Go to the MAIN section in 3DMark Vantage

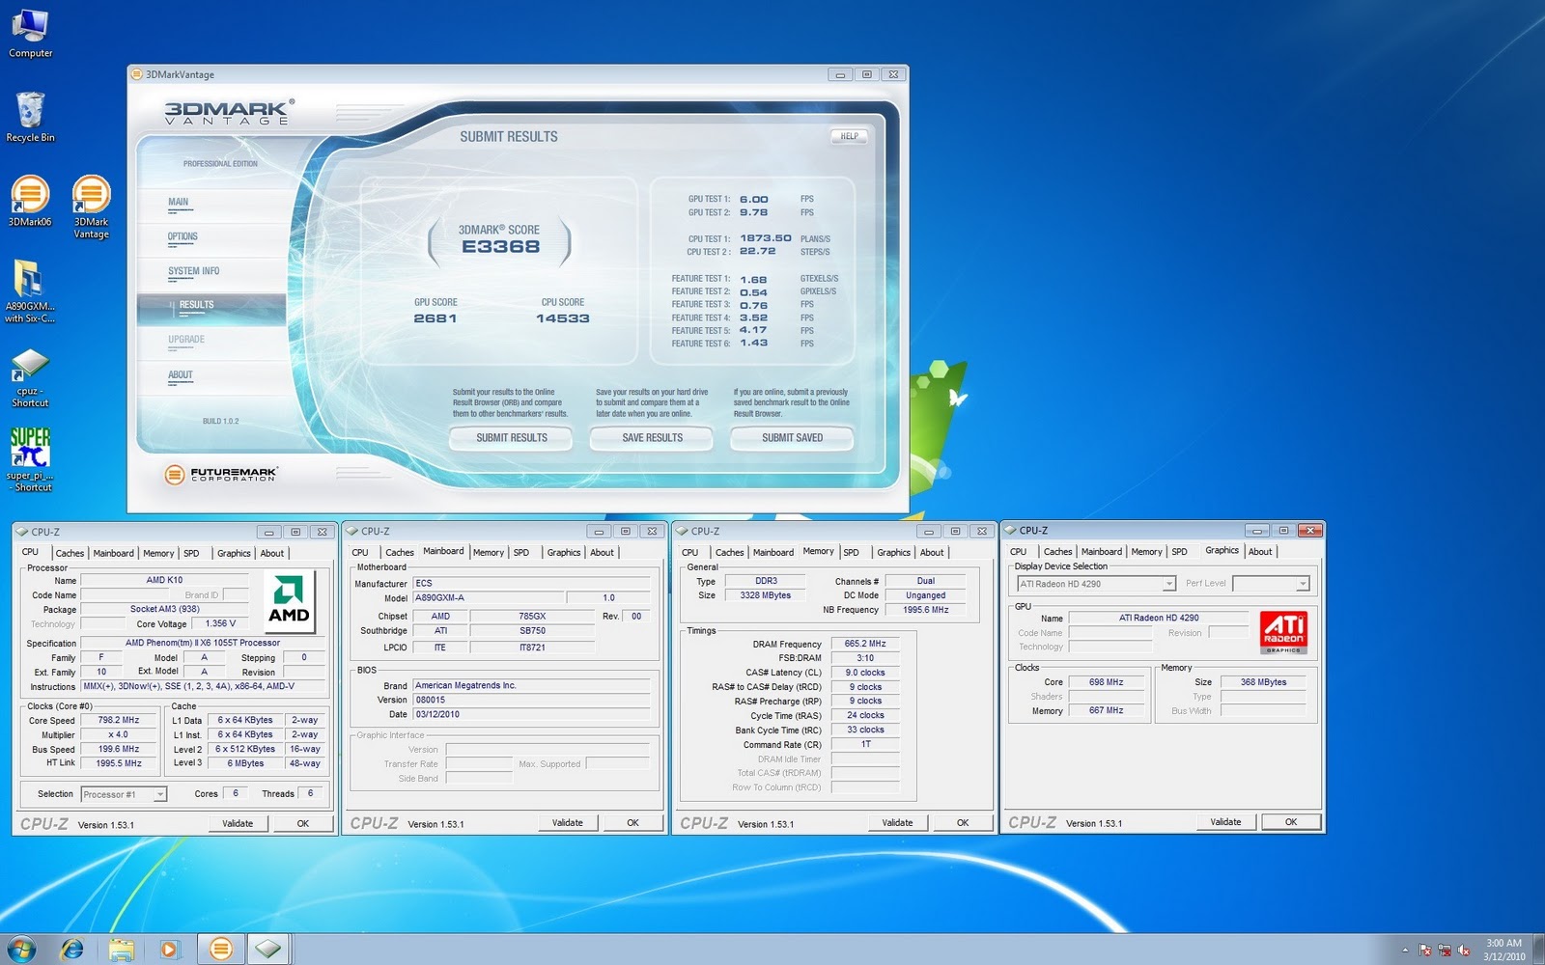[179, 203]
